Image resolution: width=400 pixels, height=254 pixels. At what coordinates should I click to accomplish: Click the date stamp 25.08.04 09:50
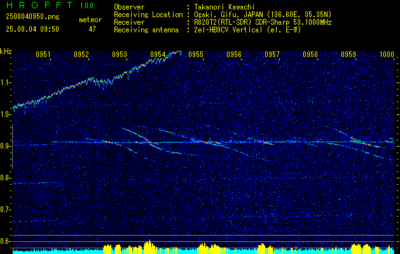point(32,29)
